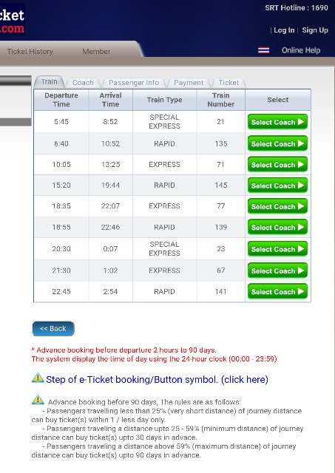This screenshot has width=335, height=473.
Task: Click departure time 22:45
Action: pos(61,292)
